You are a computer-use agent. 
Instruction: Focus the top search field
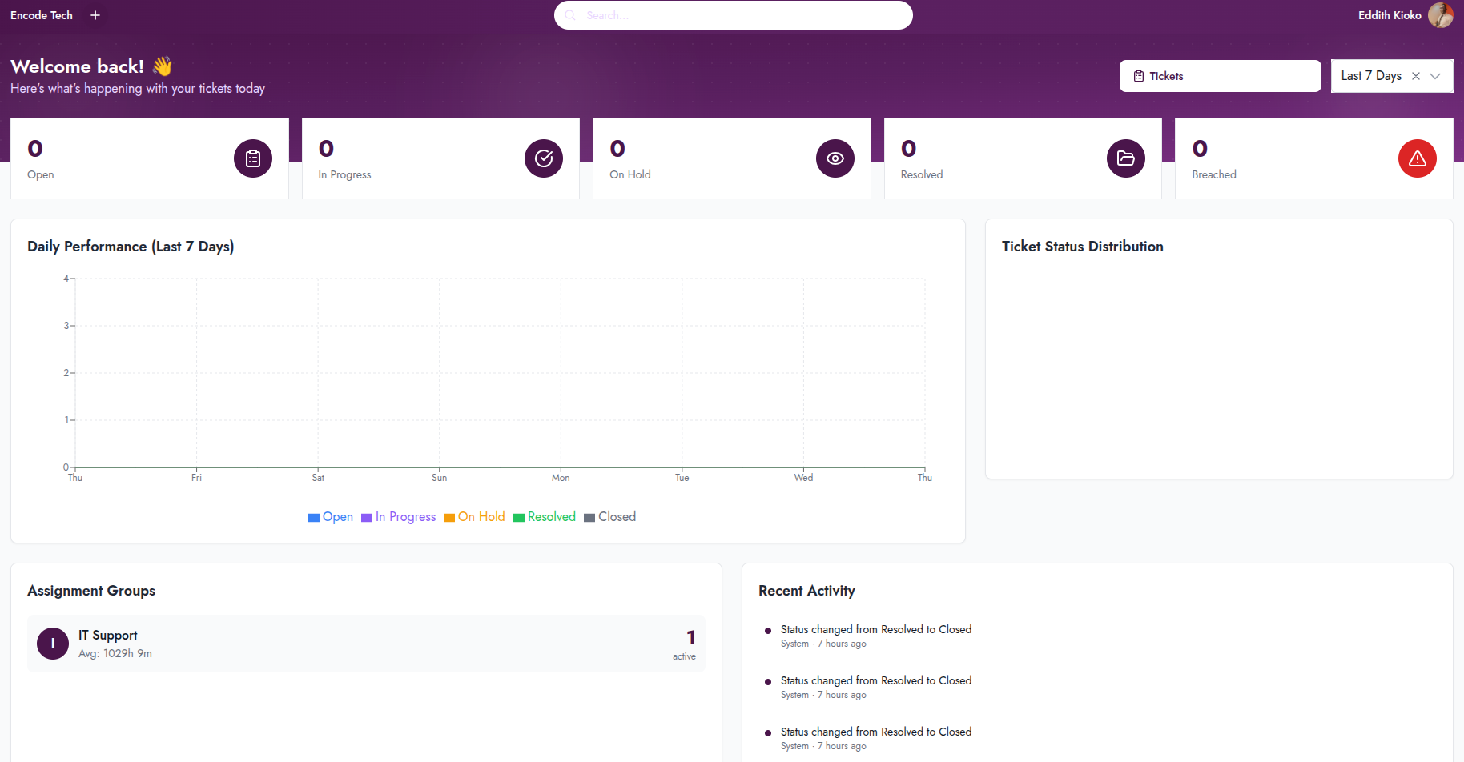(733, 15)
